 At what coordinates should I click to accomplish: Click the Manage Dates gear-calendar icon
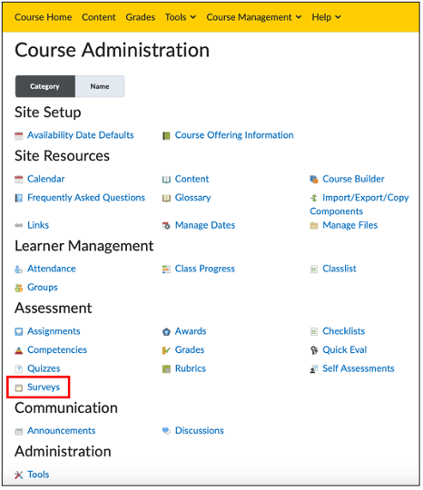pos(166,226)
